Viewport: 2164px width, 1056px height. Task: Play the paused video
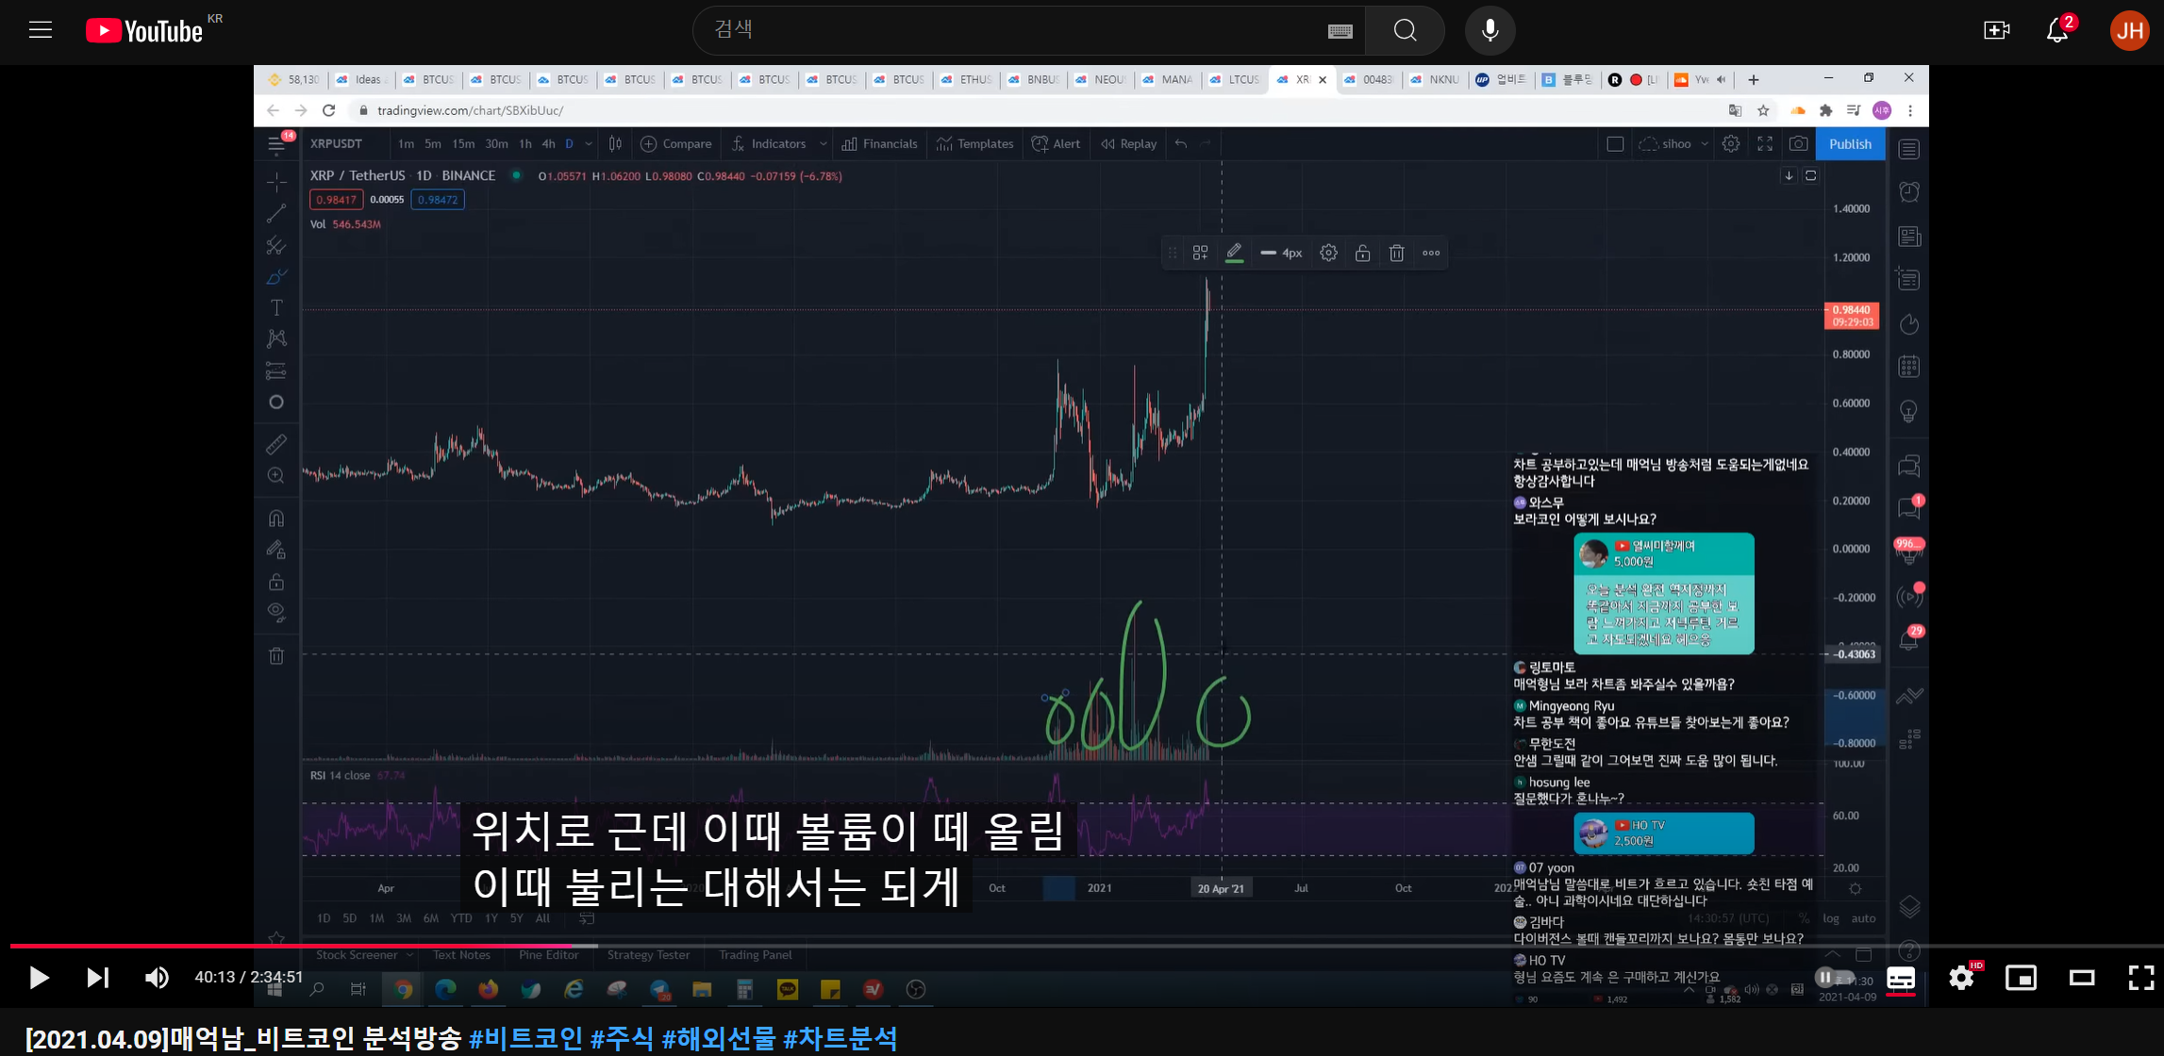[39, 978]
